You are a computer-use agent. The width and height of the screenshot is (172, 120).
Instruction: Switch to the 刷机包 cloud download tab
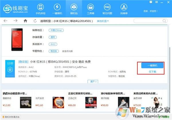click(74, 9)
